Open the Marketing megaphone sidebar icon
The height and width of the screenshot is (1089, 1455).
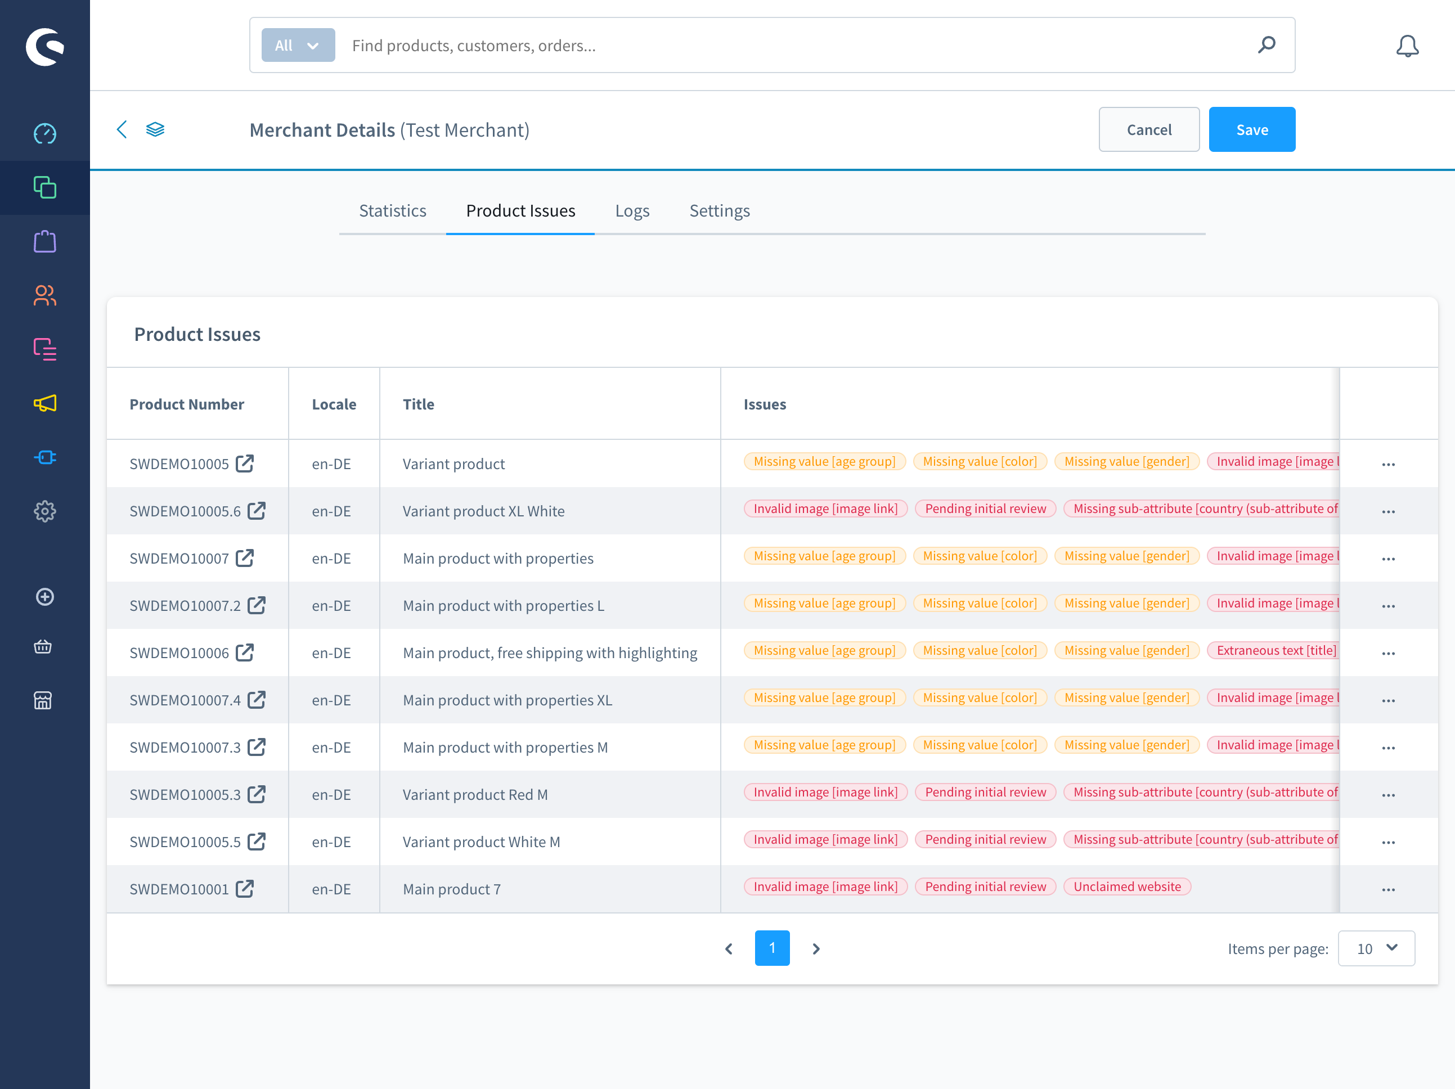coord(44,403)
